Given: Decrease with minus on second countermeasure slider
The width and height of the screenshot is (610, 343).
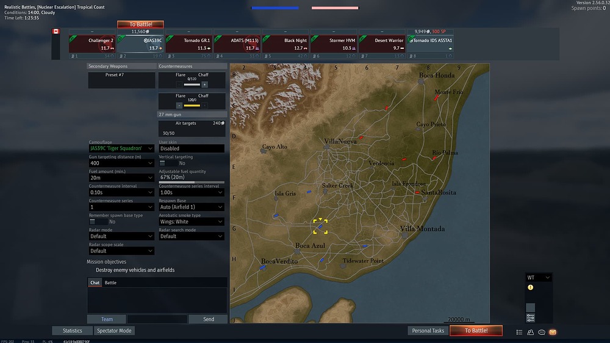Looking at the screenshot, I should click(179, 106).
